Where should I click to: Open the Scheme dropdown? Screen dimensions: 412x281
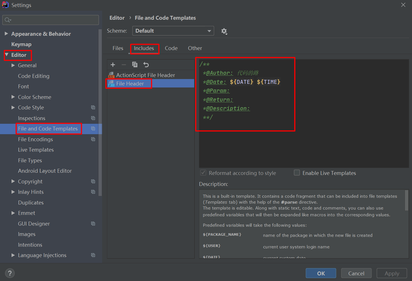pyautogui.click(x=173, y=31)
